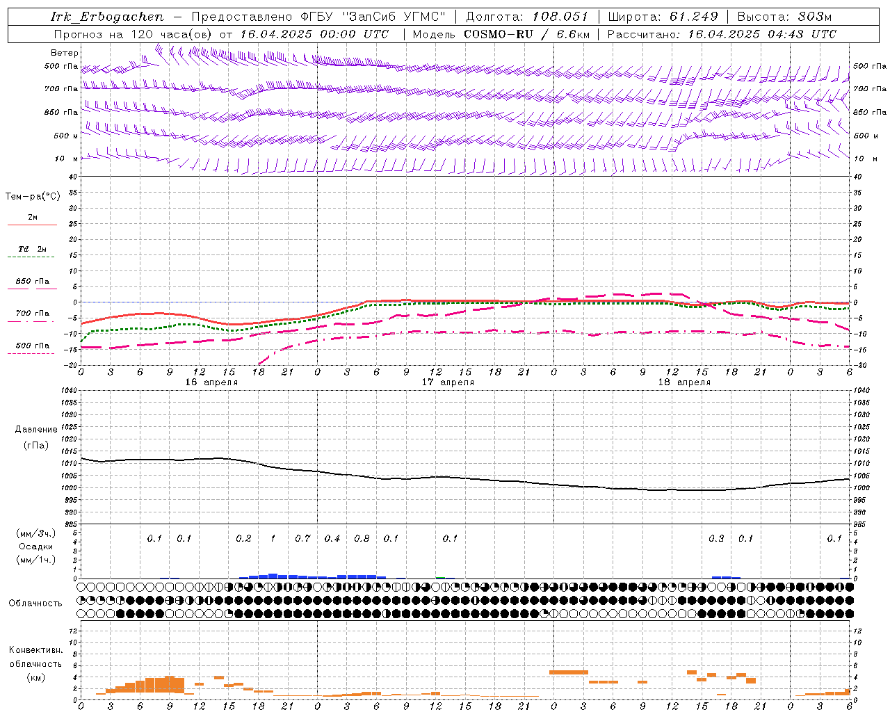Select the 3-hour precipitation value 0.2
Screen dimensions: 890x712
(243, 539)
